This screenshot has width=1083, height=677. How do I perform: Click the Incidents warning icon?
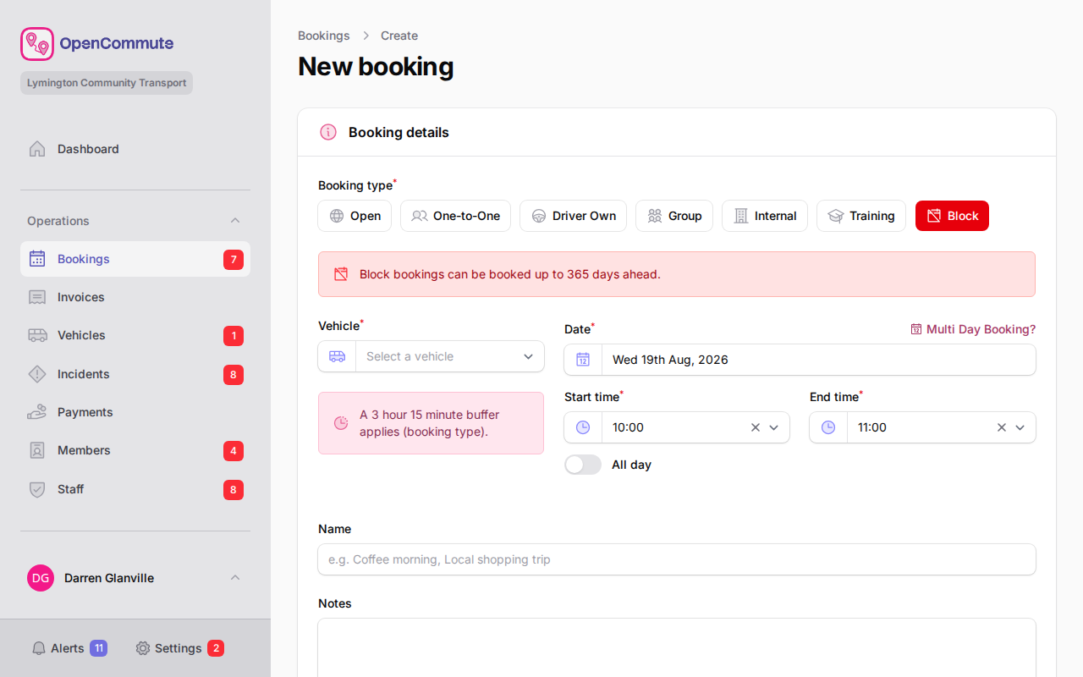[x=37, y=374]
